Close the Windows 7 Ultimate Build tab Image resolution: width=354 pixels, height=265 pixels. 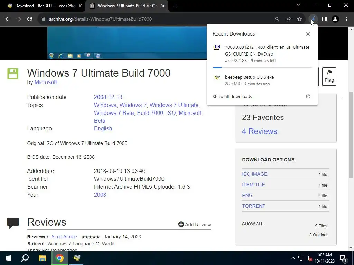coord(163,6)
